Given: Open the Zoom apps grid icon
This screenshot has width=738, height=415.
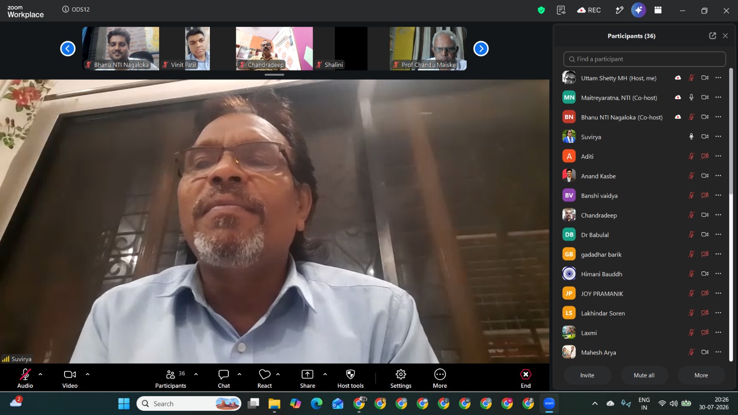Looking at the screenshot, I should click(658, 10).
